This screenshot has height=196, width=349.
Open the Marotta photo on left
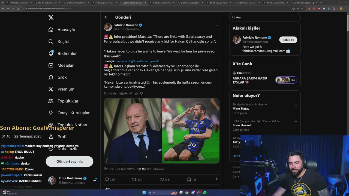(x=133, y=131)
